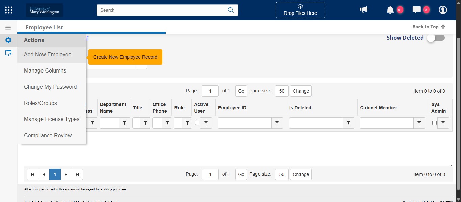This screenshot has height=202, width=461.
Task: Open the app launcher grid icon
Action: coord(8,10)
